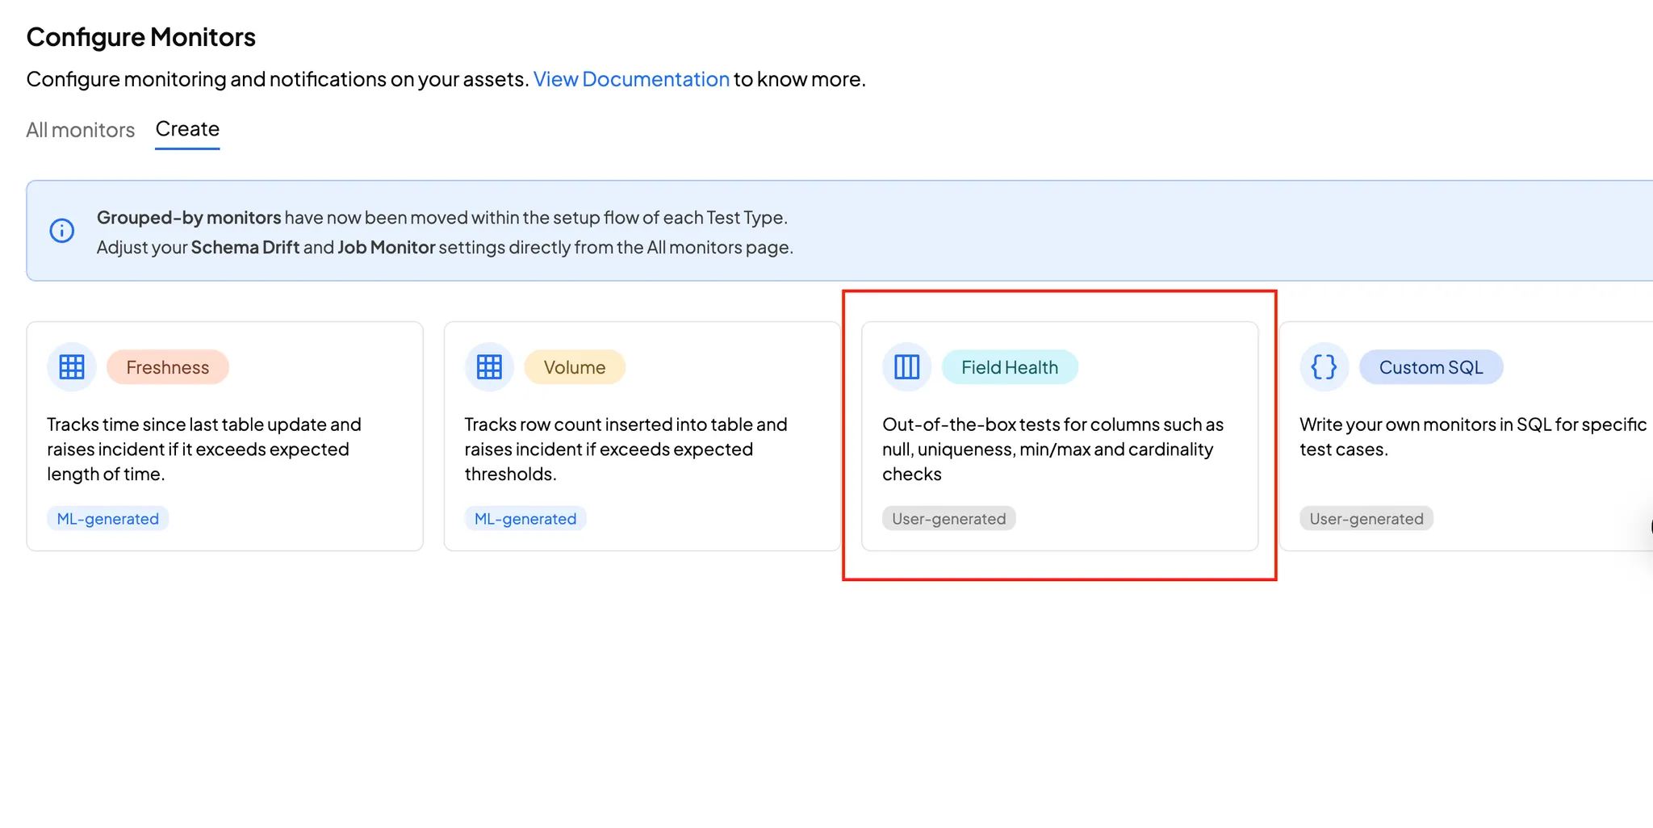Click the Field Health out-of-the-box tests description
Image resolution: width=1653 pixels, height=828 pixels.
[1052, 449]
